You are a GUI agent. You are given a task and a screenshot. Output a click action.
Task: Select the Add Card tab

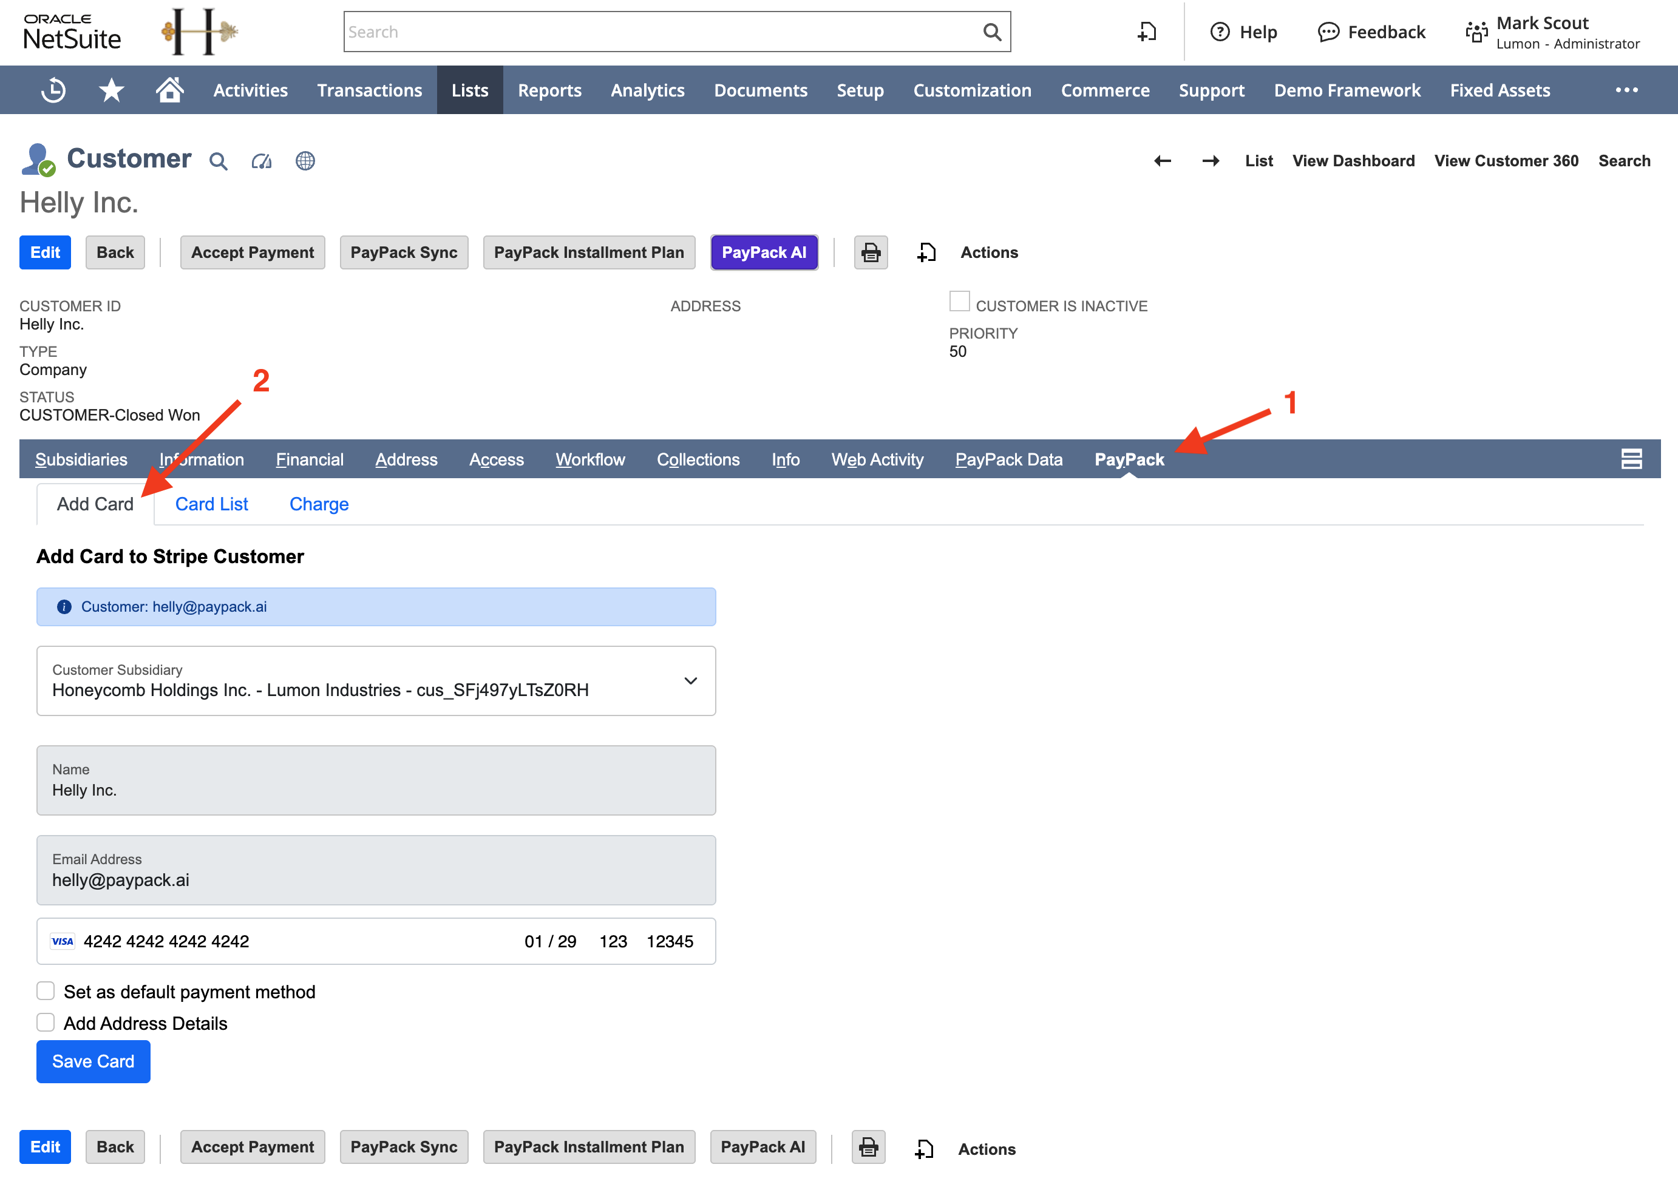pos(95,504)
